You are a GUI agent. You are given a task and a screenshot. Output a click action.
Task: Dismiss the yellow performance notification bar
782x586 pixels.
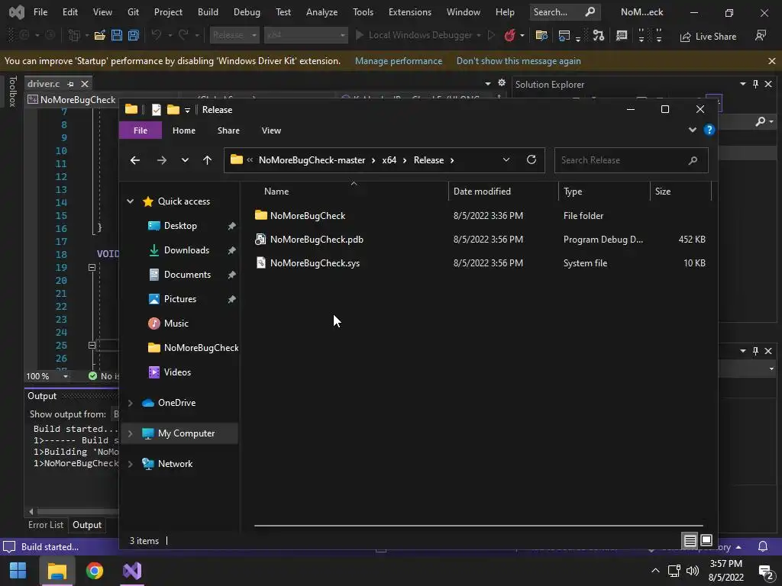(771, 61)
